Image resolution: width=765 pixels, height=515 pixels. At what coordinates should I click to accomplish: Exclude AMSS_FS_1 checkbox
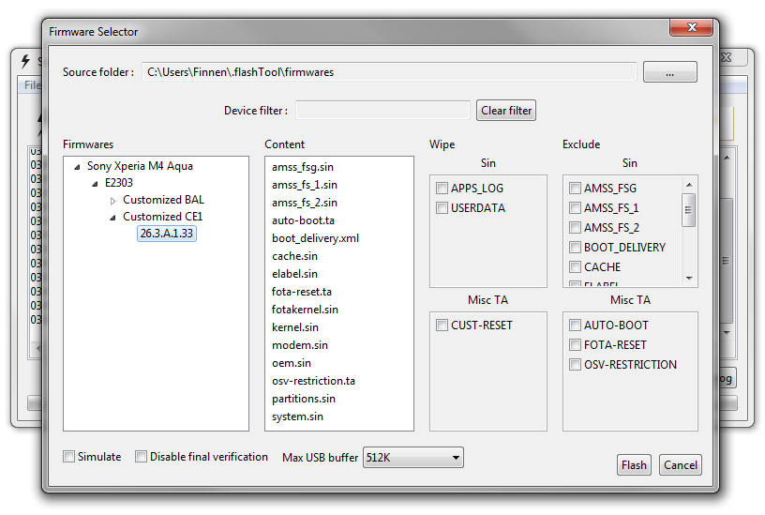576,208
